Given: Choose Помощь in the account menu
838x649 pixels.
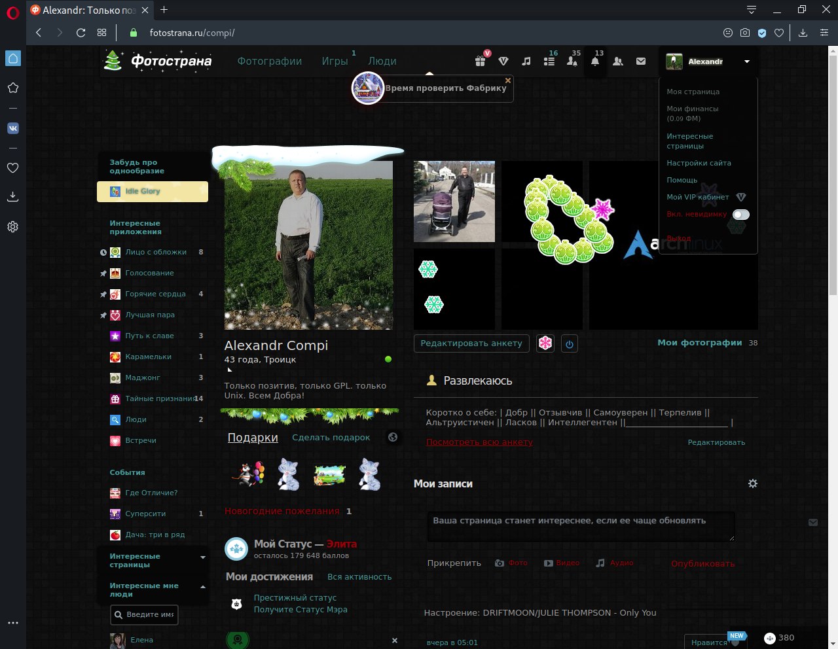Looking at the screenshot, I should point(682,180).
